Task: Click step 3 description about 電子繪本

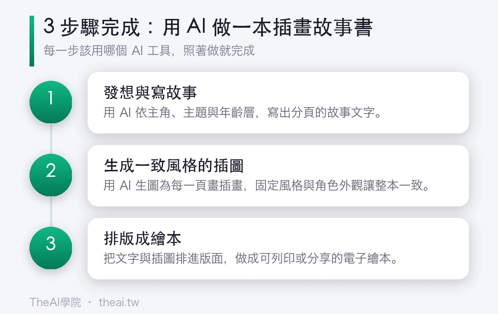Action: 250,258
